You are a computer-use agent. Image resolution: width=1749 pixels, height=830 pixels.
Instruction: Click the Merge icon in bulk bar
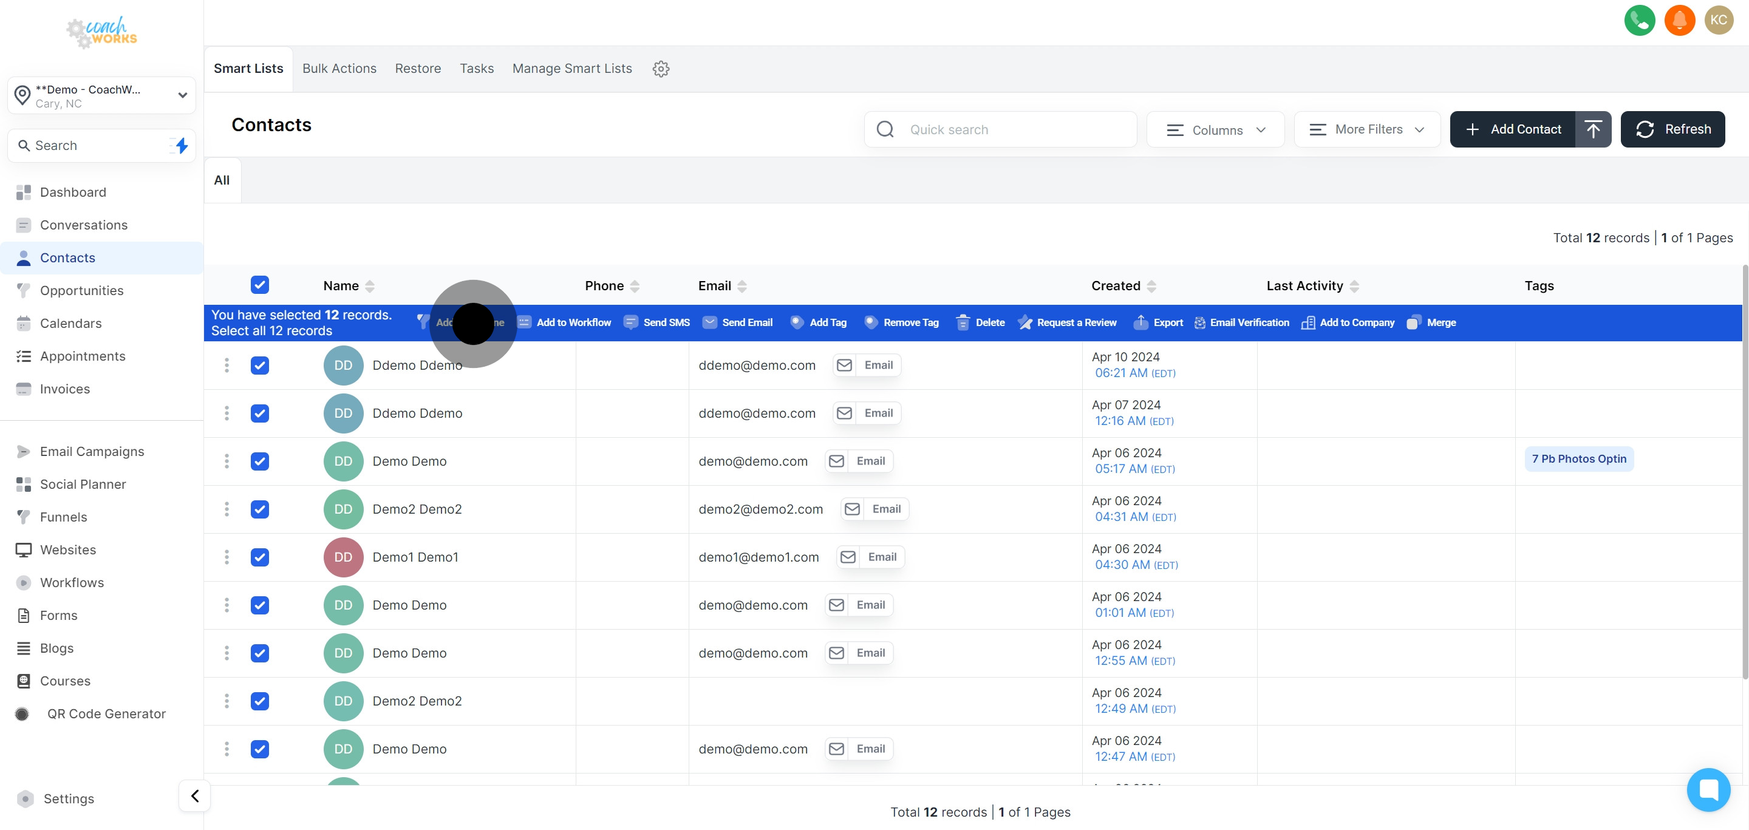tap(1413, 322)
